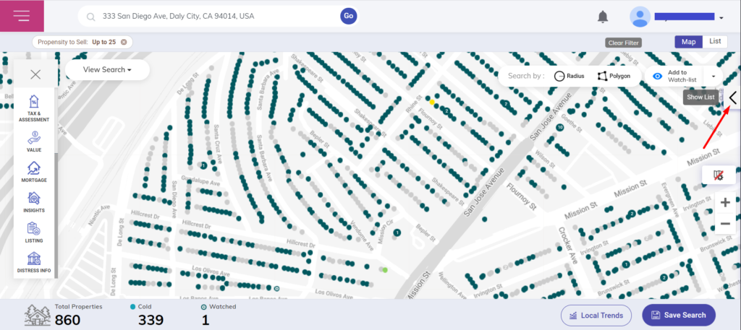Open the user account dropdown arrow
This screenshot has width=741, height=330.
click(x=721, y=17)
